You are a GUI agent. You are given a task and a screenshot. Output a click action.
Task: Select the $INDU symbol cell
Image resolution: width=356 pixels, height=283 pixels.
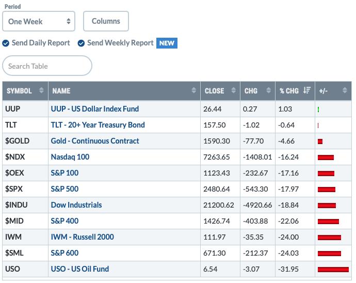coord(25,205)
